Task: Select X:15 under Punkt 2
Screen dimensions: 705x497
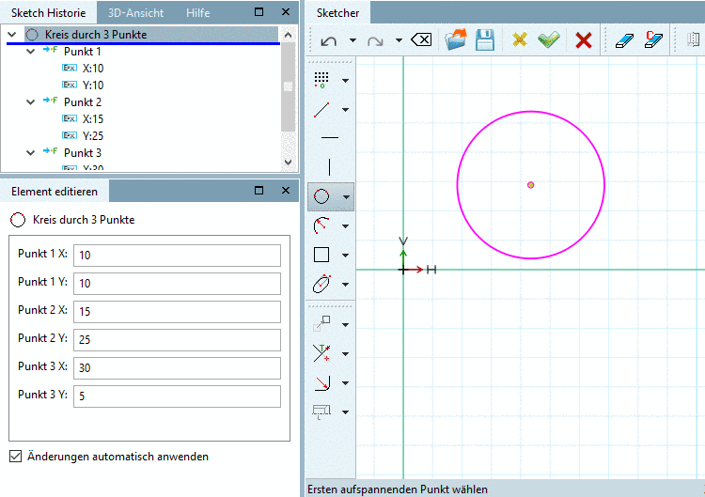Action: click(93, 119)
